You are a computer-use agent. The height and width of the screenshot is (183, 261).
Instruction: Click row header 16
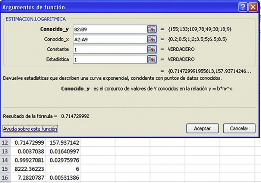[5, 177]
